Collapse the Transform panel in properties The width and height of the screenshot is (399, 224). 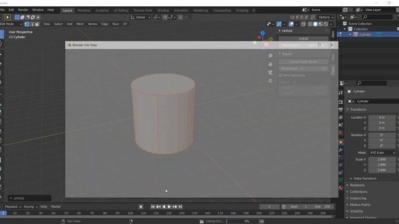coord(348,110)
